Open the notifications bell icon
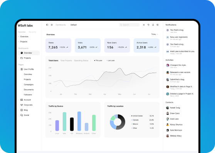Image resolution: width=215 pixels, height=153 pixels. (153, 25)
